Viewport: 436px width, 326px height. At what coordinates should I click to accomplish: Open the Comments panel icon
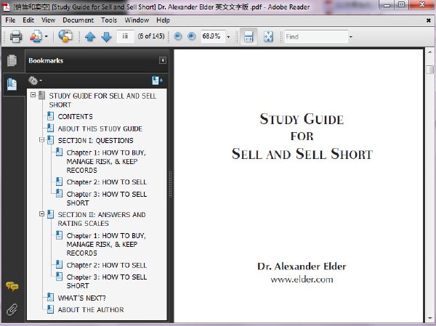(x=12, y=286)
